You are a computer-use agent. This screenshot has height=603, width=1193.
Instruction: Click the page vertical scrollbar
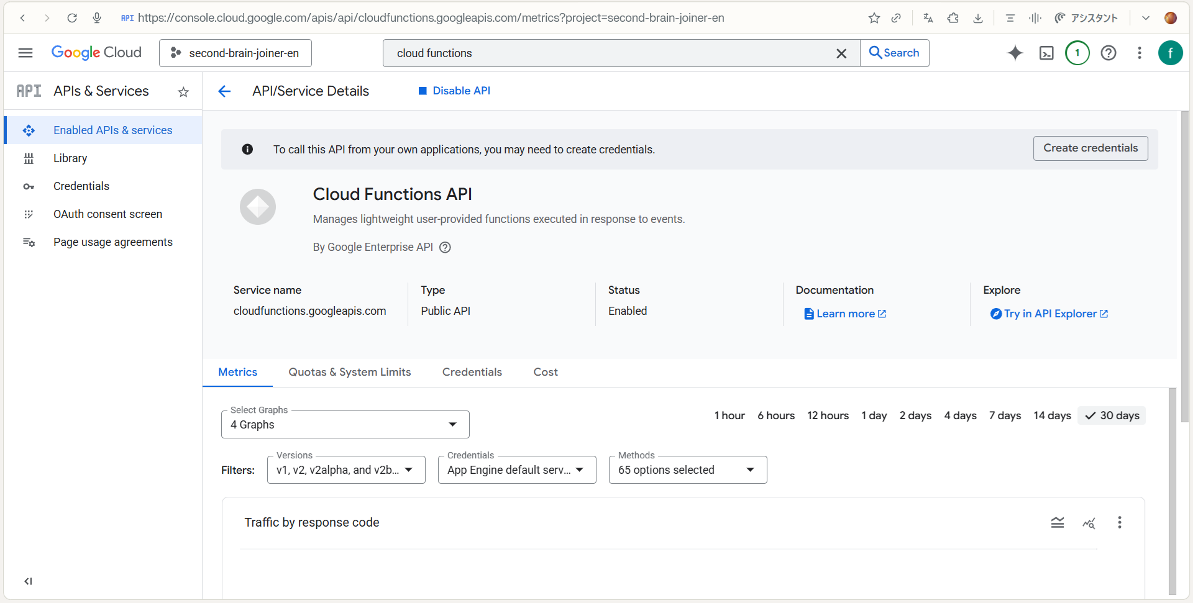point(1184,267)
